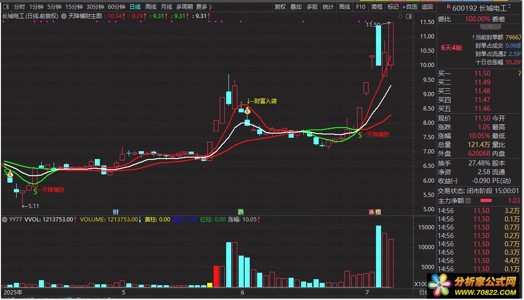Click the diamond marker icon above the chart
524x300 pixels.
point(401,16)
